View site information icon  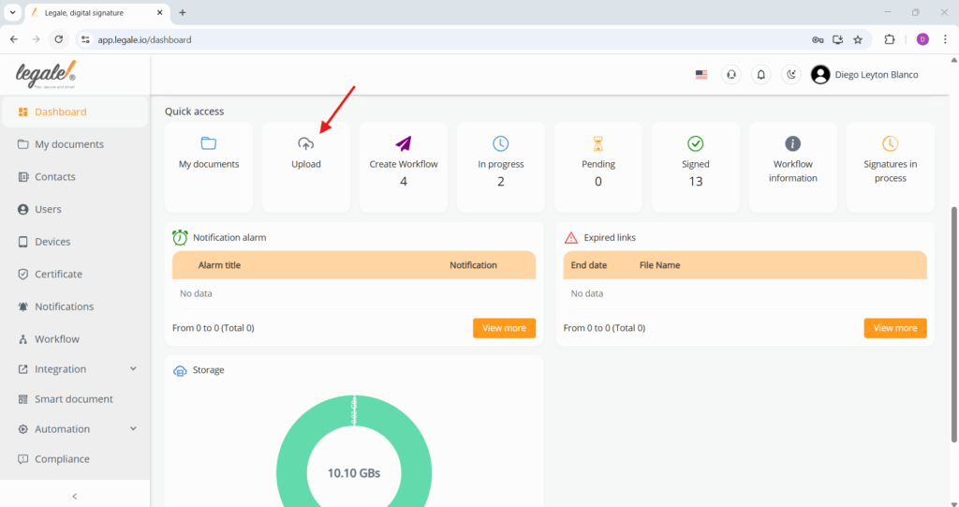(85, 39)
